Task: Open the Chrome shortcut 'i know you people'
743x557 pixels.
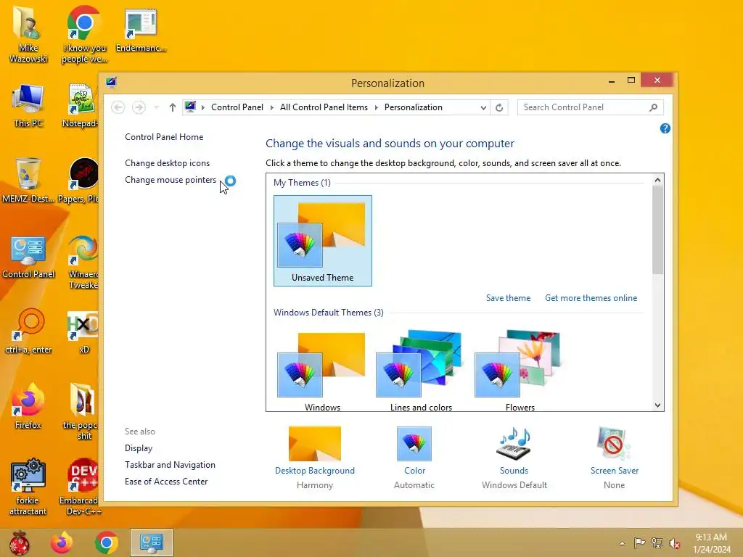Action: pos(84,34)
